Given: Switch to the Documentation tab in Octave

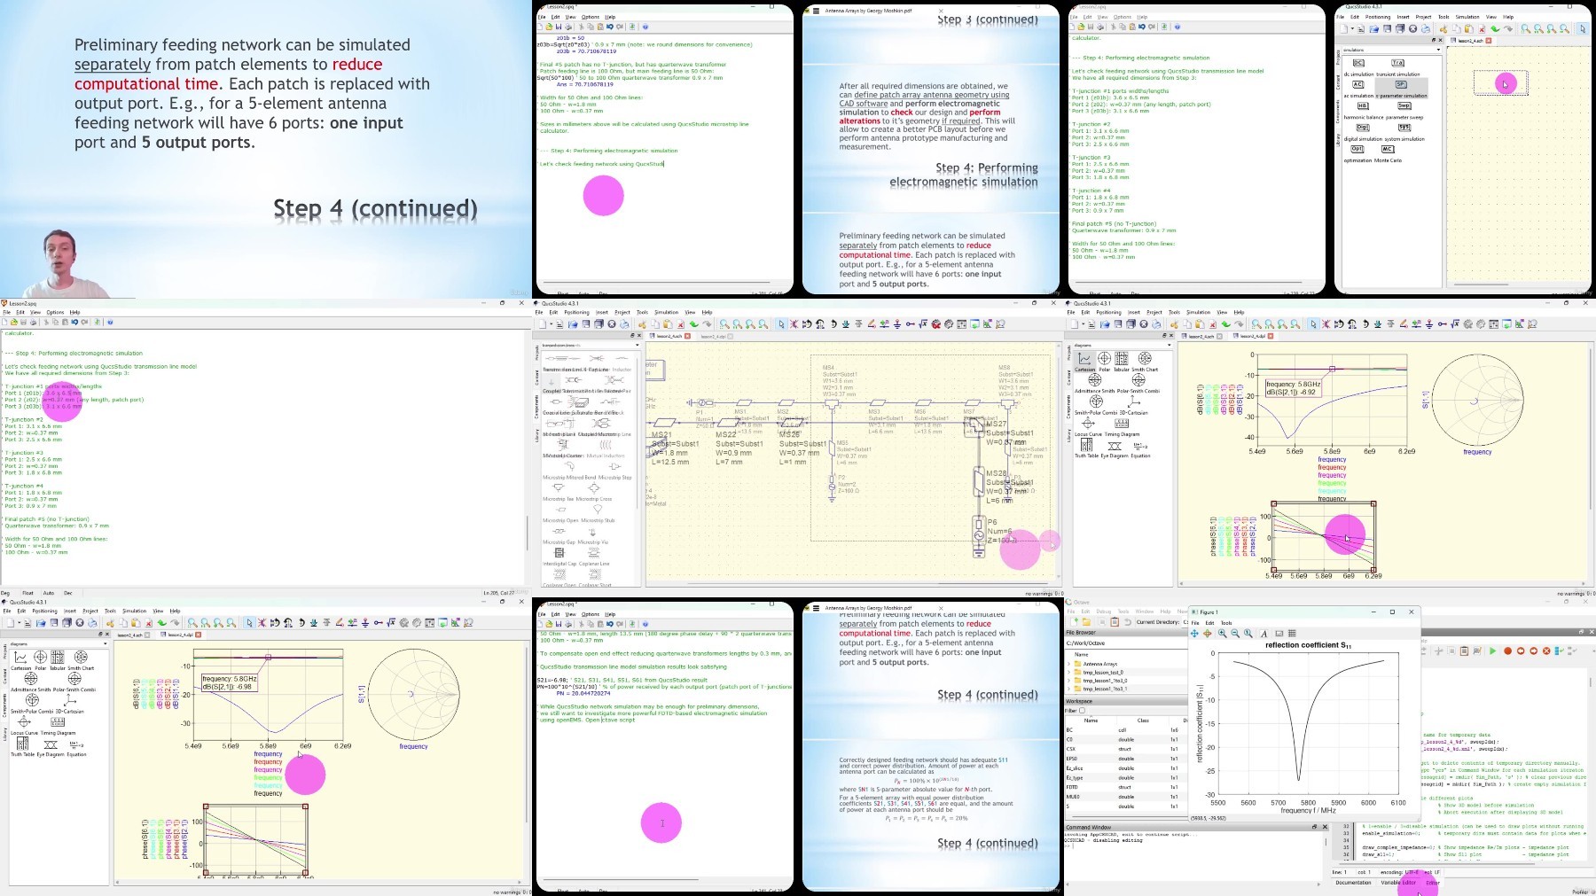Looking at the screenshot, I should [x=1353, y=882].
